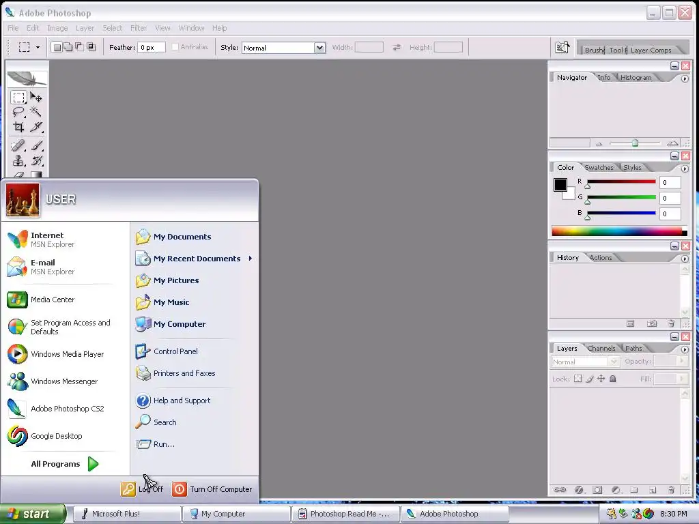Click the lock all padlock icon
The height and width of the screenshot is (524, 699).
click(x=612, y=379)
